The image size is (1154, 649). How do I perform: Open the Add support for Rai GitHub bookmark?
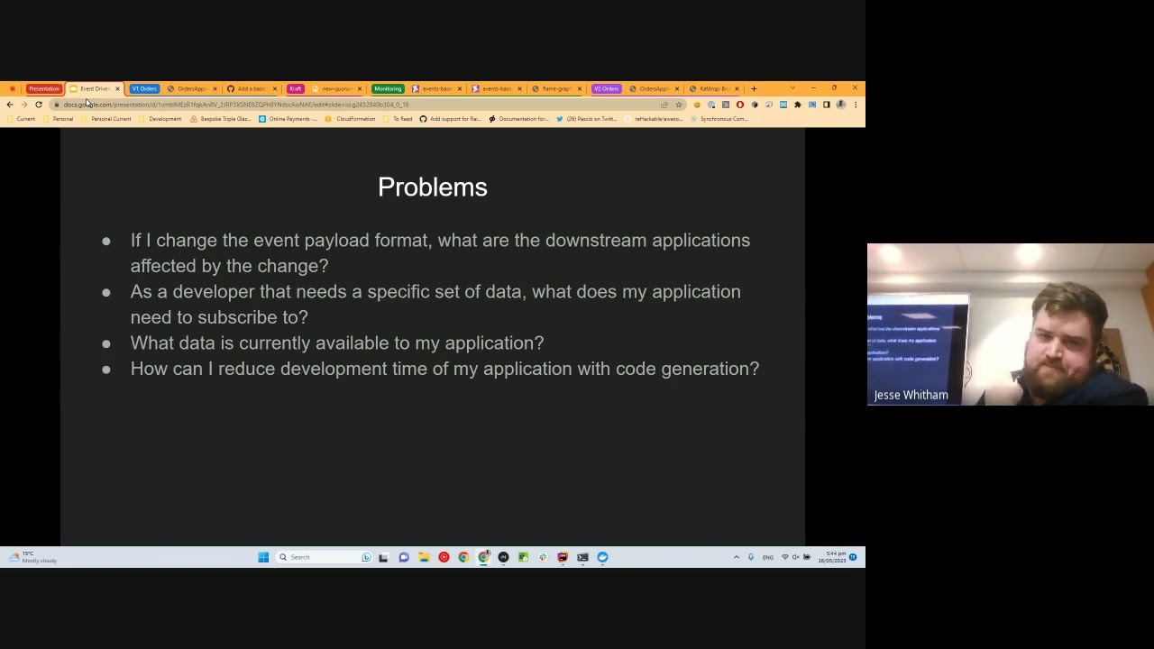tap(450, 119)
